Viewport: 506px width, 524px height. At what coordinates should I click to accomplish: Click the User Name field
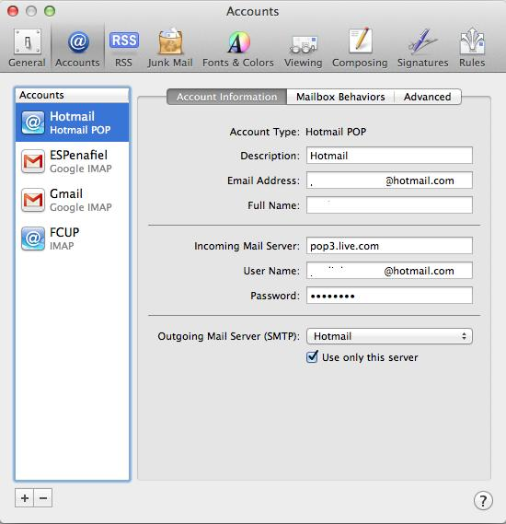(389, 271)
